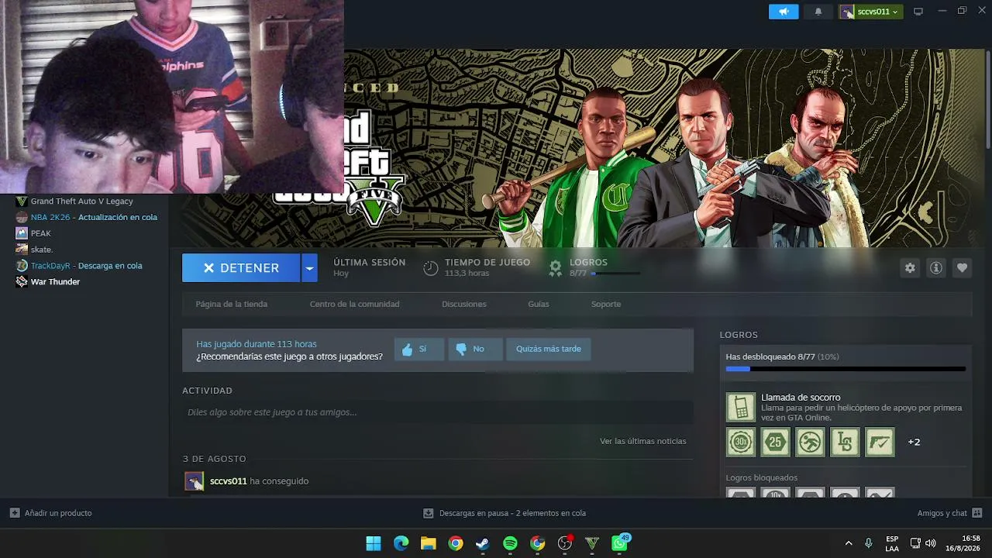Expand the DETENER dropdown arrow
The width and height of the screenshot is (992, 558).
(x=309, y=268)
